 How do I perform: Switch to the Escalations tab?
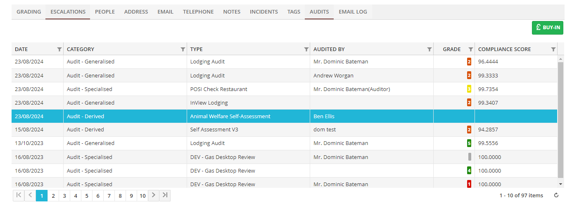[68, 12]
